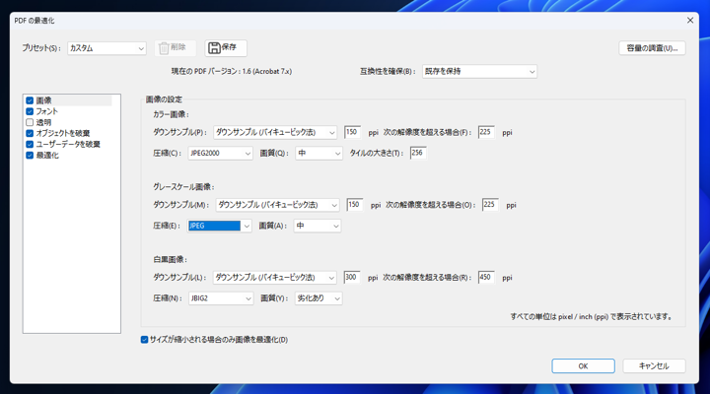Open the プリセット dropdown
This screenshot has width=710, height=394.
coord(106,48)
